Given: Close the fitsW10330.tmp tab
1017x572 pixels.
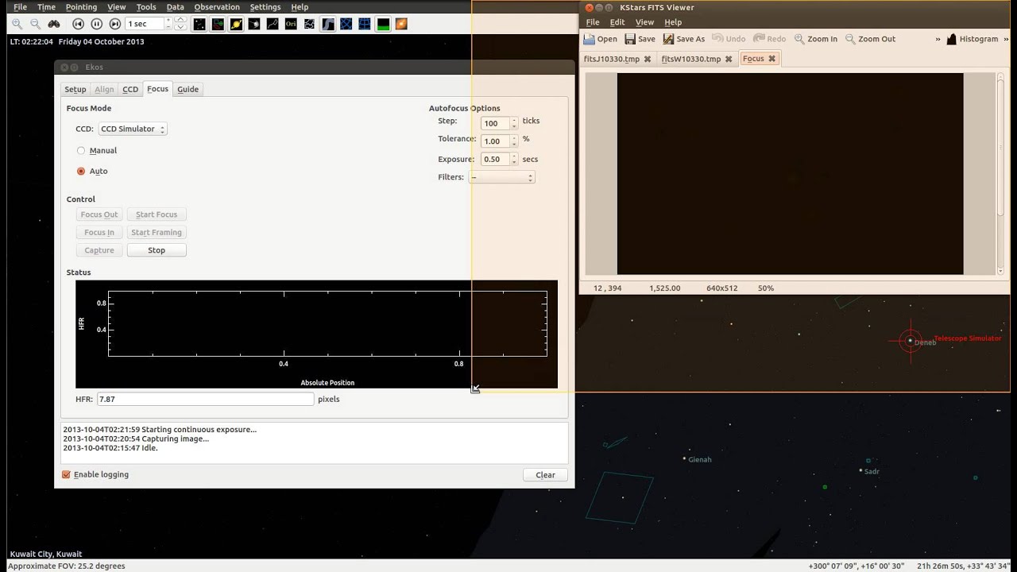Looking at the screenshot, I should [x=729, y=59].
